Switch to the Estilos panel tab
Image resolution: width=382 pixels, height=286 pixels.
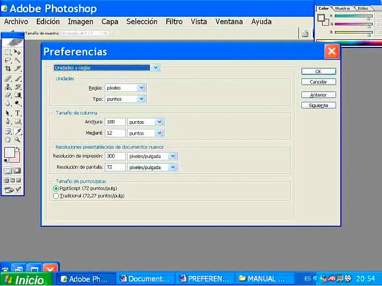tap(363, 8)
